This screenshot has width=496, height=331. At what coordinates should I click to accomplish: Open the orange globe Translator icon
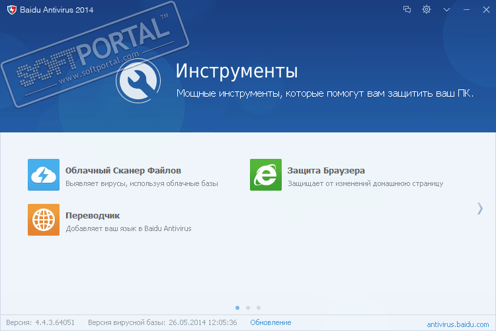[44, 220]
